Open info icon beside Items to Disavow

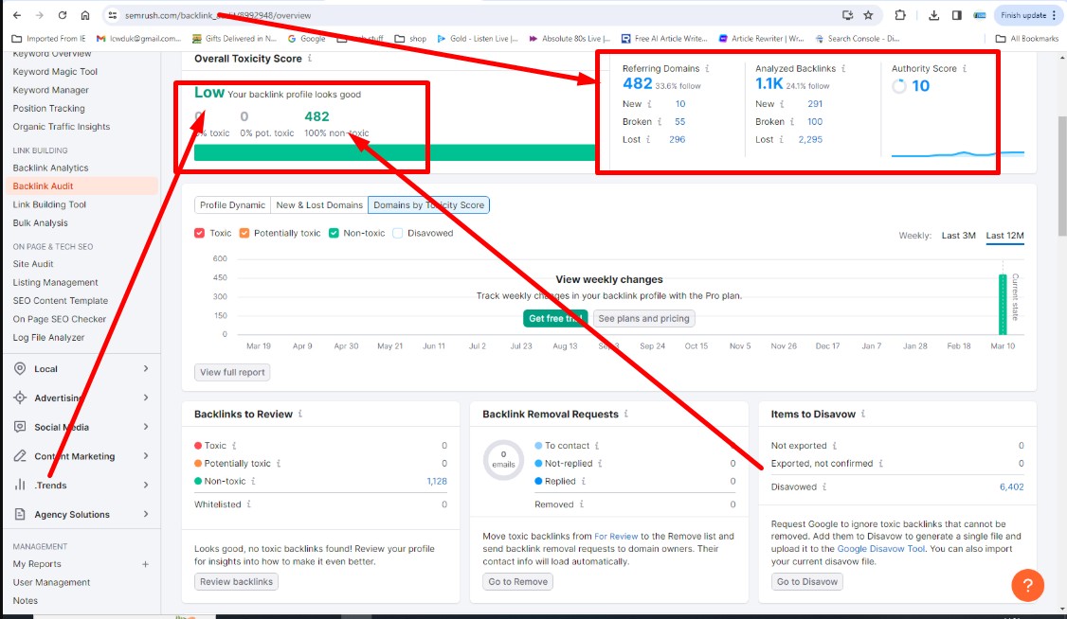click(863, 414)
